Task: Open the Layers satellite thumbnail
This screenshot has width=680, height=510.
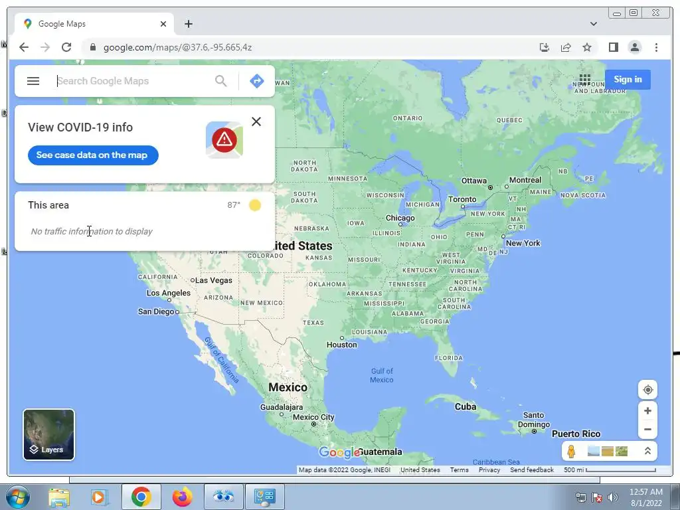Action: (48, 434)
